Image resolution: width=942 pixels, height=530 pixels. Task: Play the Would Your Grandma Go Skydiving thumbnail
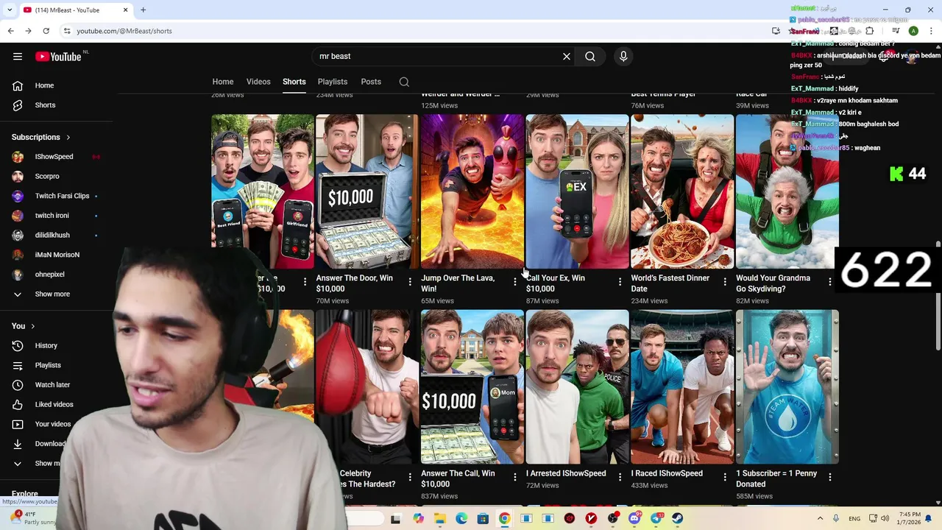tap(787, 191)
